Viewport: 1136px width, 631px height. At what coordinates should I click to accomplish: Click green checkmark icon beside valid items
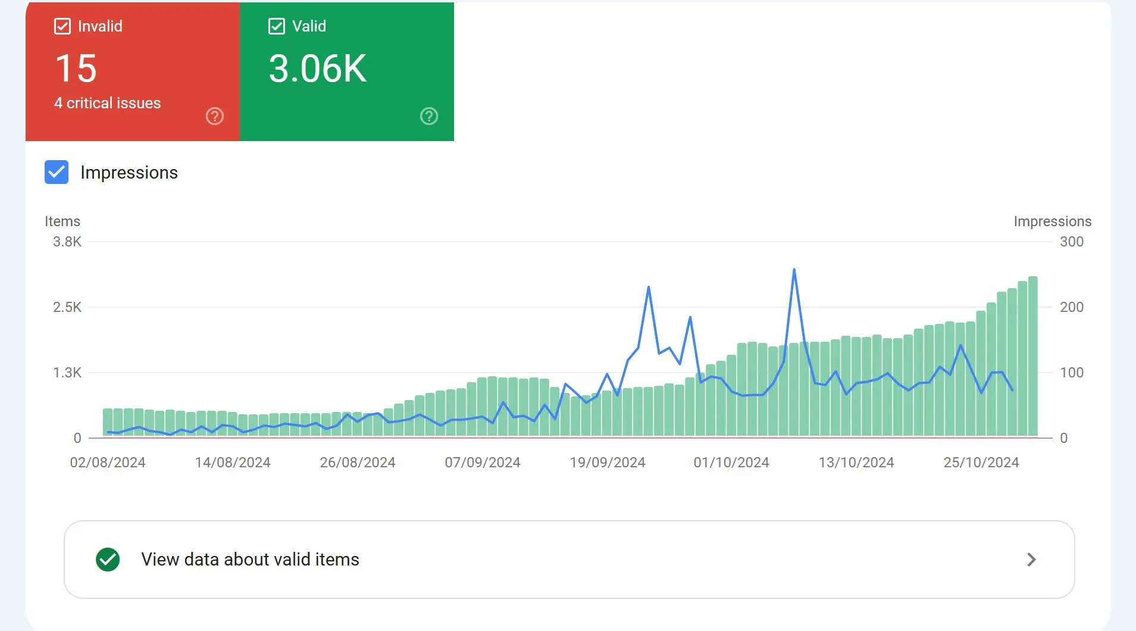[108, 560]
